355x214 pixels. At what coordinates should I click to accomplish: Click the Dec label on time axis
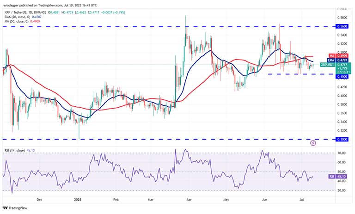click(x=39, y=200)
